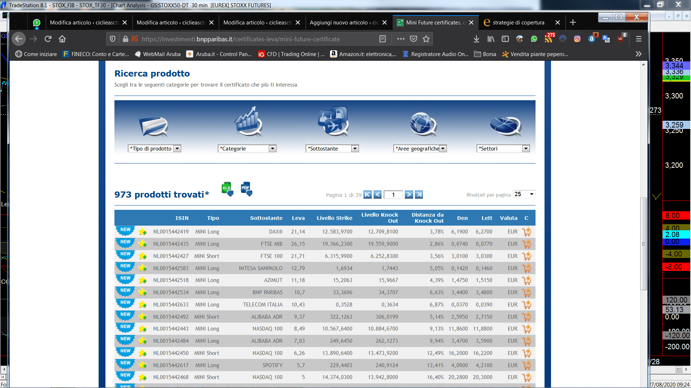The width and height of the screenshot is (691, 388).
Task: Jump to last results page
Action: click(419, 195)
